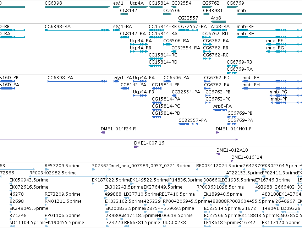Select the CG6762 gene label

[x=211, y=3]
